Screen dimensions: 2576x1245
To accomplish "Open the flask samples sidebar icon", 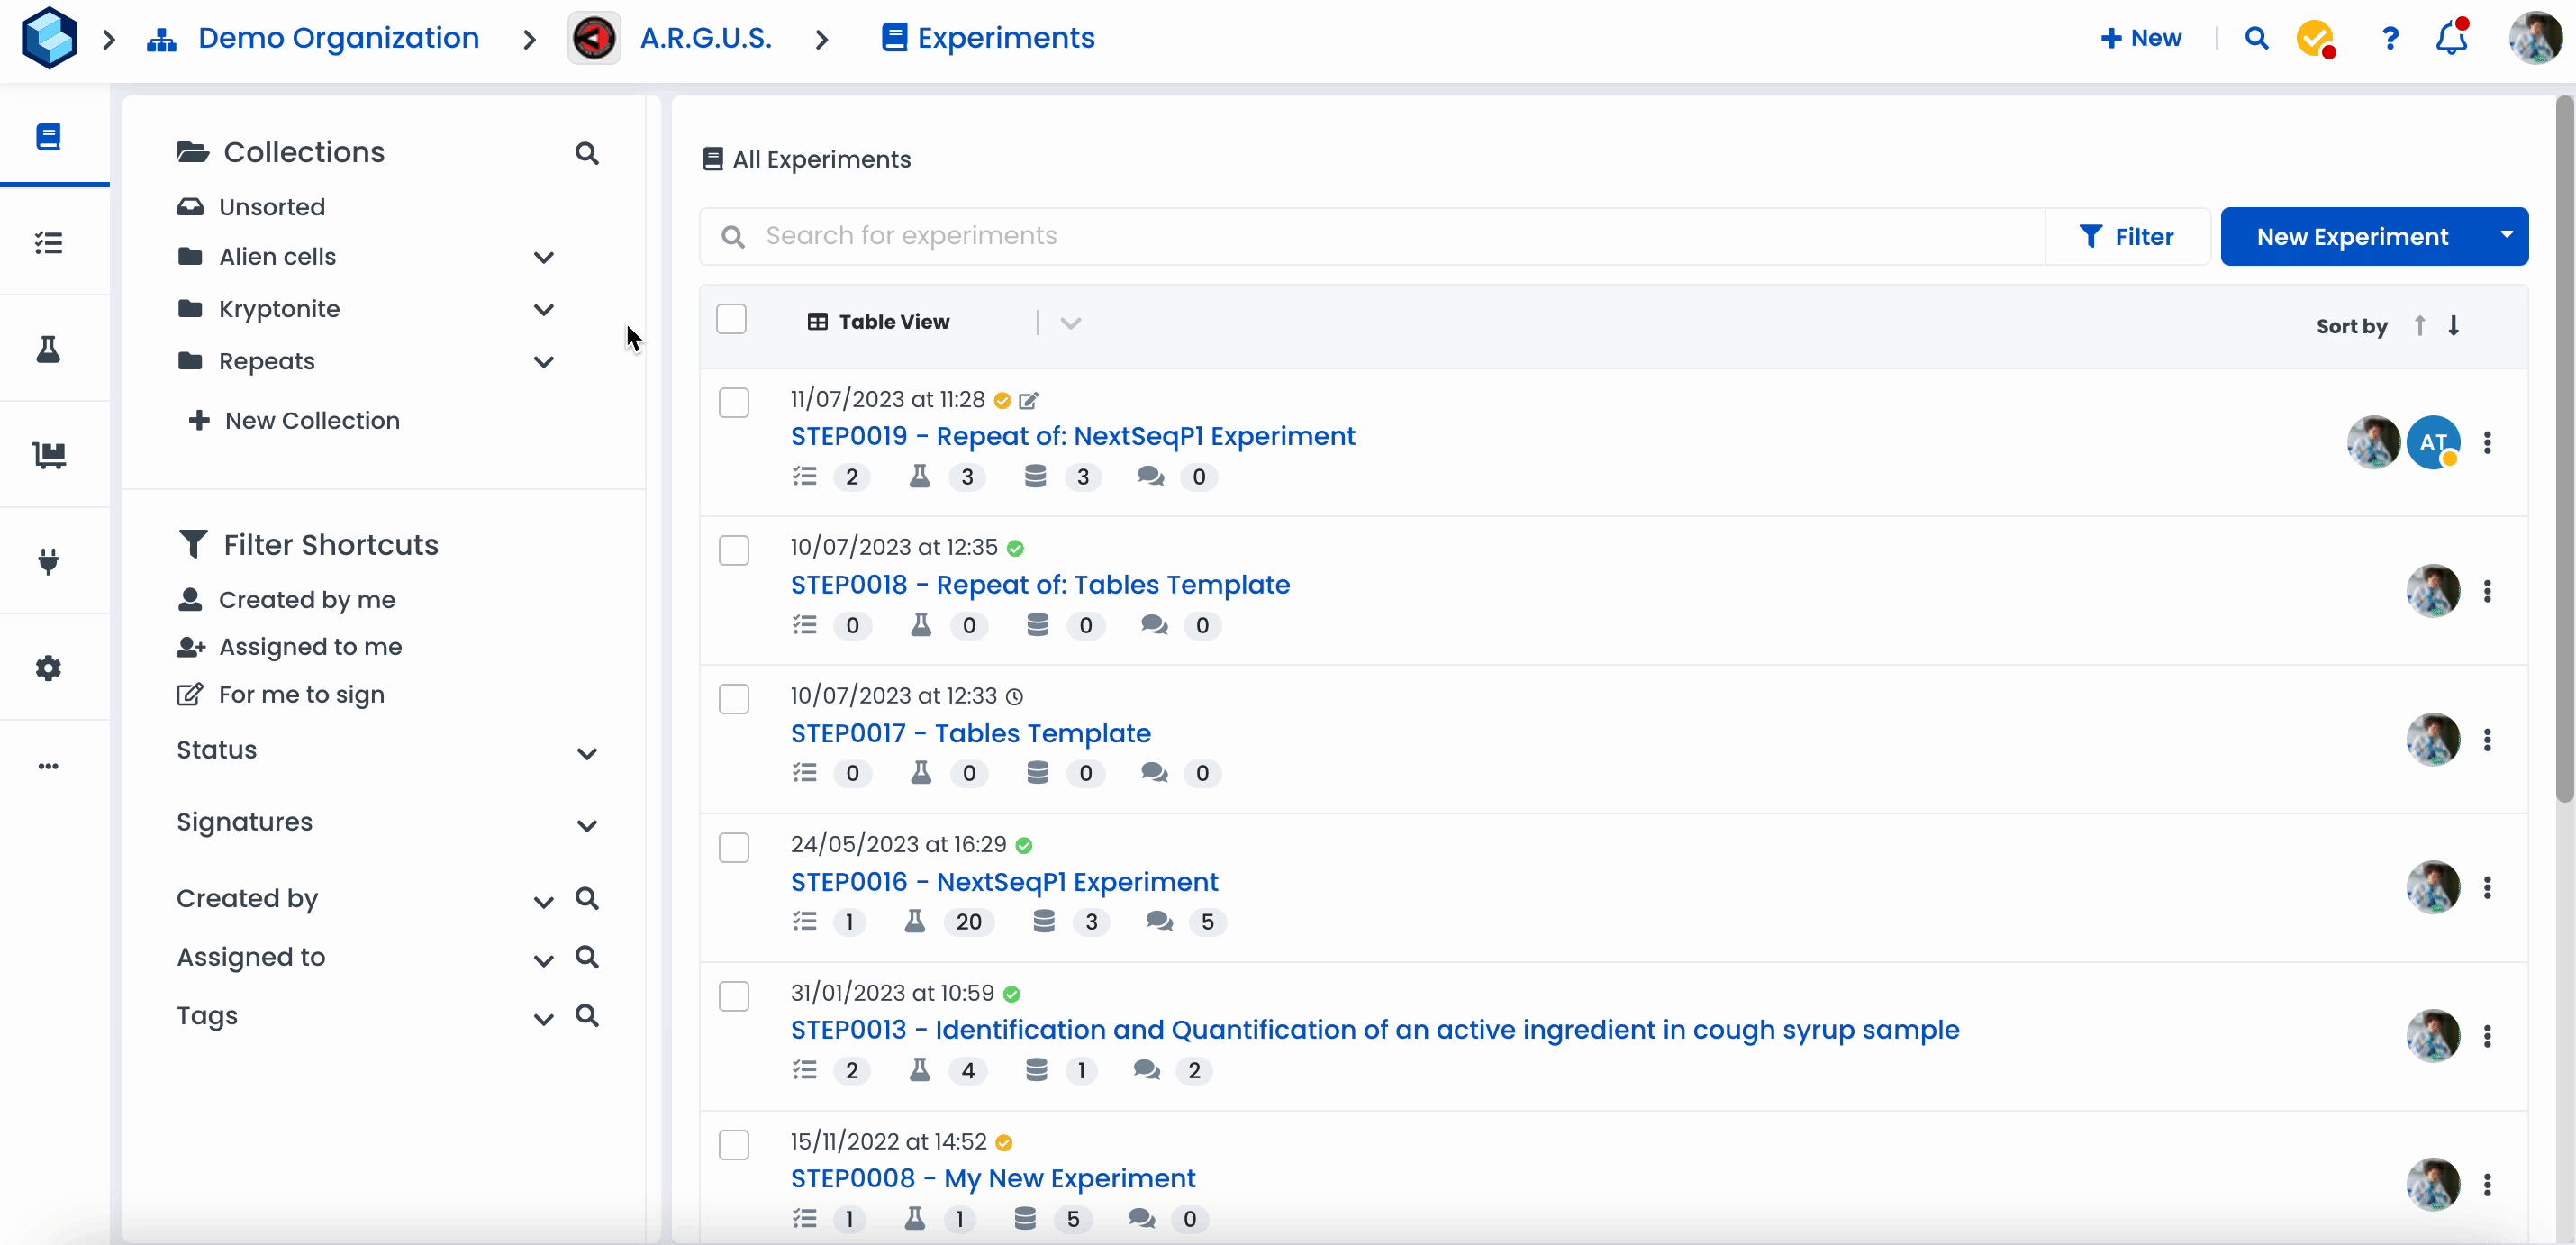I will pos(48,349).
